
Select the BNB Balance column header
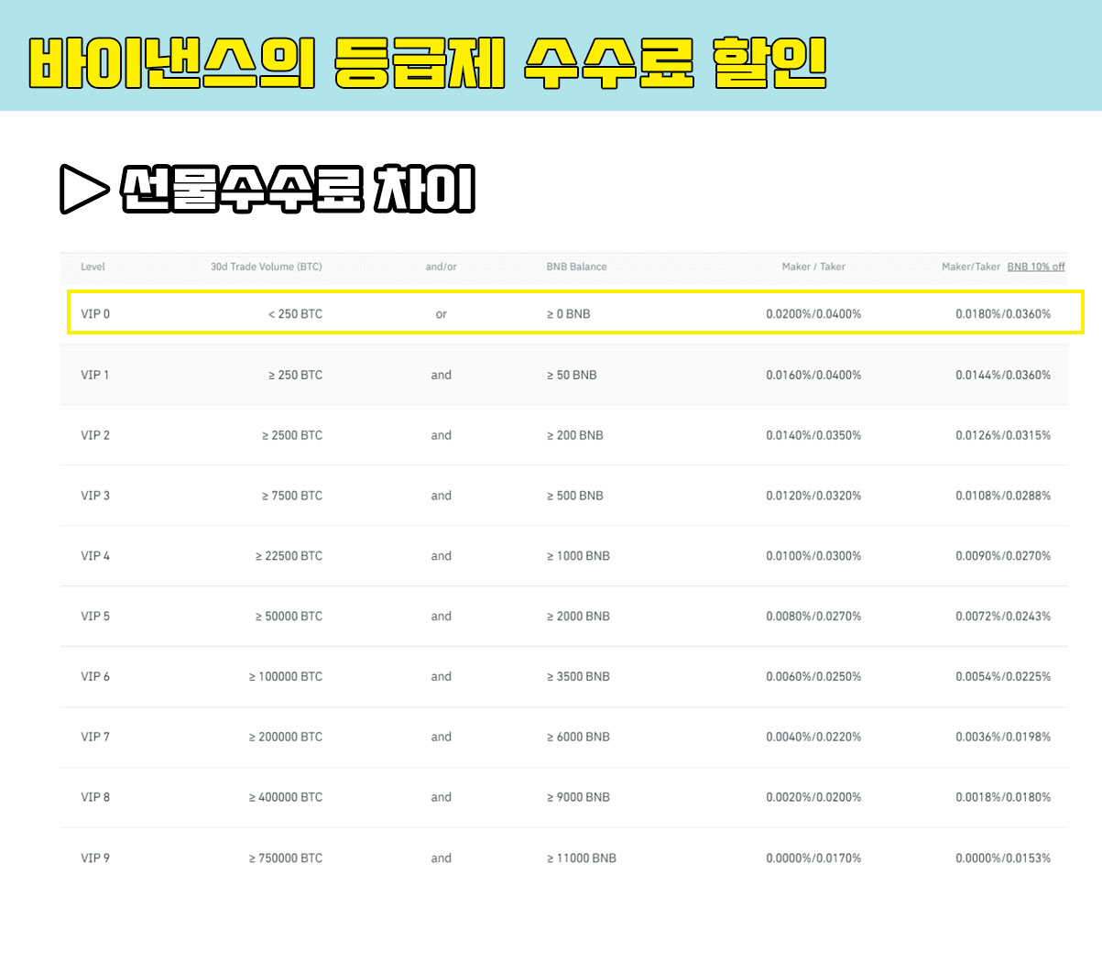576,267
